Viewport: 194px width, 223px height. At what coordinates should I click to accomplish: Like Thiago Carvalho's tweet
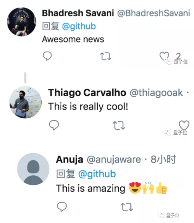(x=184, y=125)
